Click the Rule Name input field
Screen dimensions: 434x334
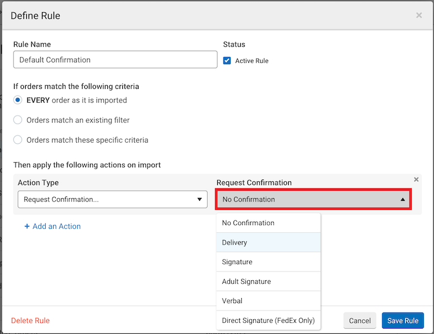click(115, 60)
